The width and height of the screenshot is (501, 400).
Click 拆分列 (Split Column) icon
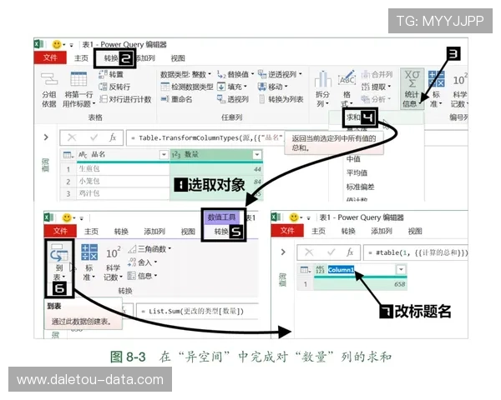pyautogui.click(x=322, y=79)
